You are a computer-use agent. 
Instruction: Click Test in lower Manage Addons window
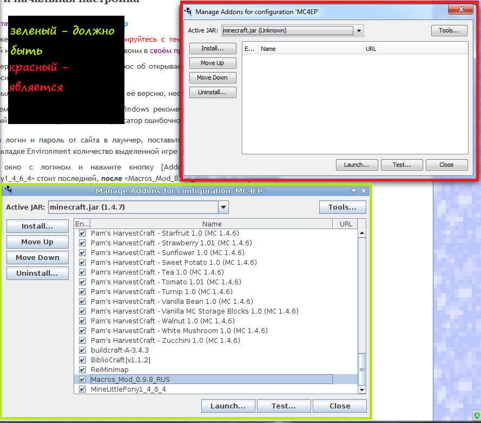pyautogui.click(x=284, y=406)
